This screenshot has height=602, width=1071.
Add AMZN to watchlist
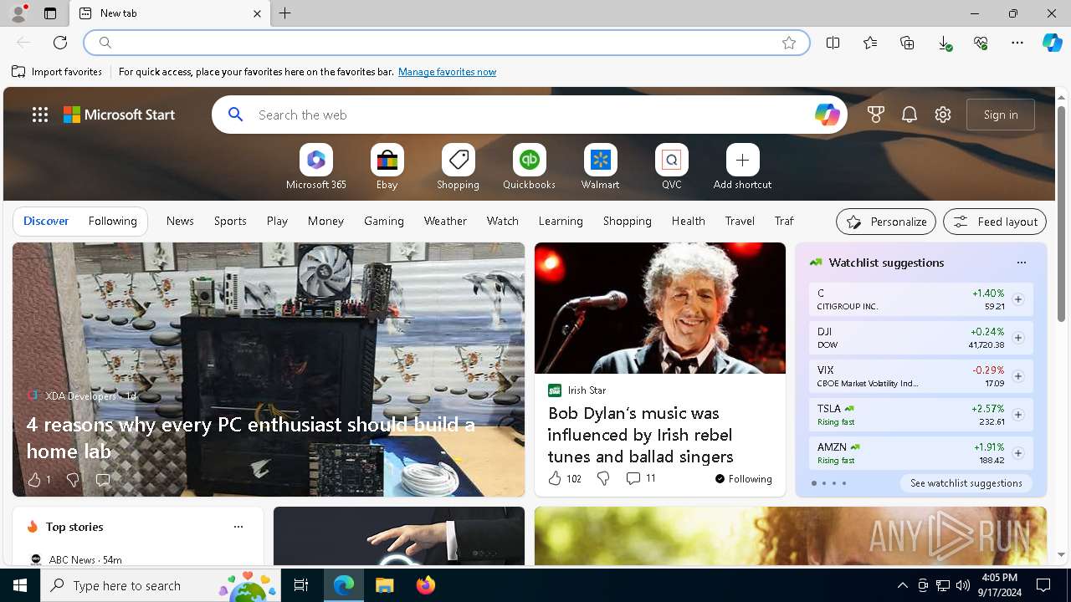[1017, 453]
